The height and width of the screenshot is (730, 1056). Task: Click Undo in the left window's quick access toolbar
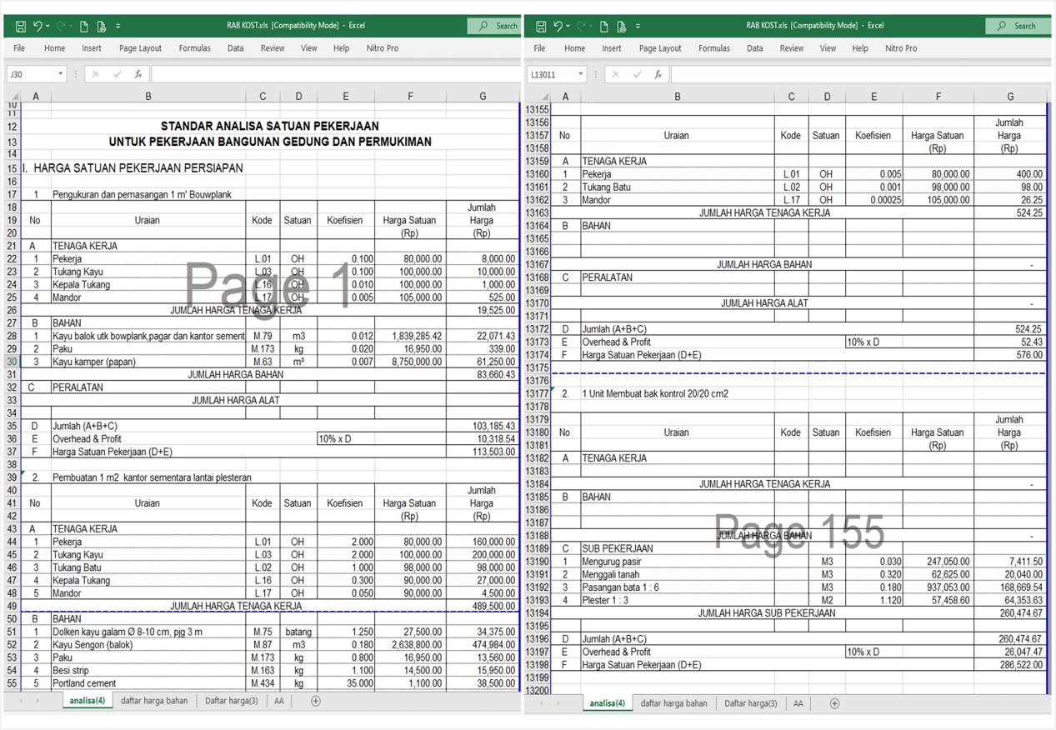pos(37,27)
